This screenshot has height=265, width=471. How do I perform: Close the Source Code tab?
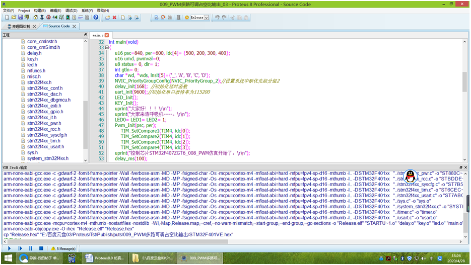tap(74, 26)
